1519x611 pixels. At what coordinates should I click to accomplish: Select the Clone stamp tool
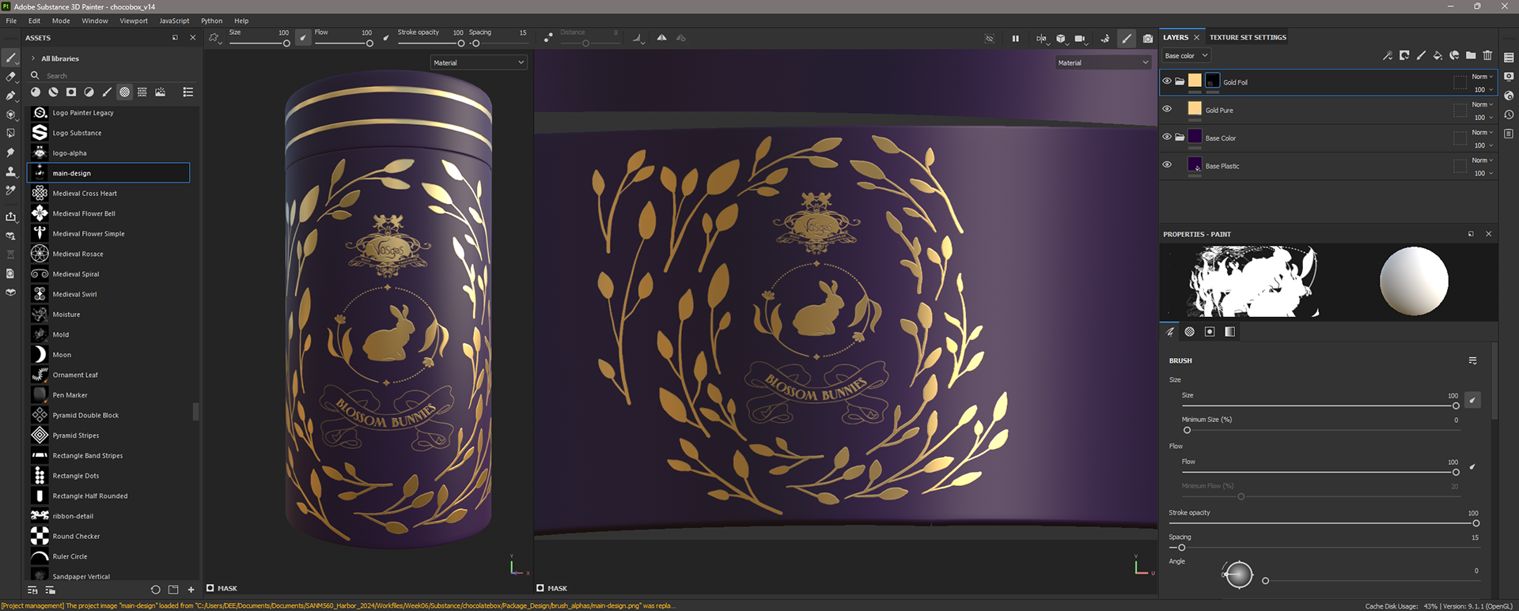(x=10, y=172)
